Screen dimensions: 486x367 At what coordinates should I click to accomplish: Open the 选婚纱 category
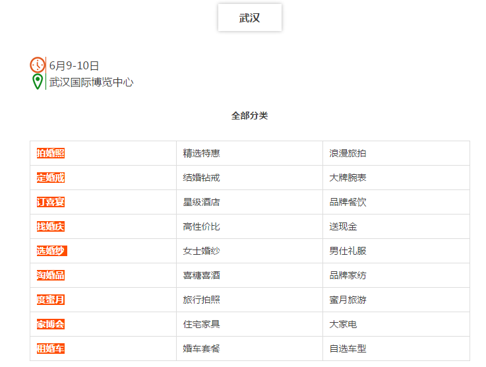pos(51,251)
